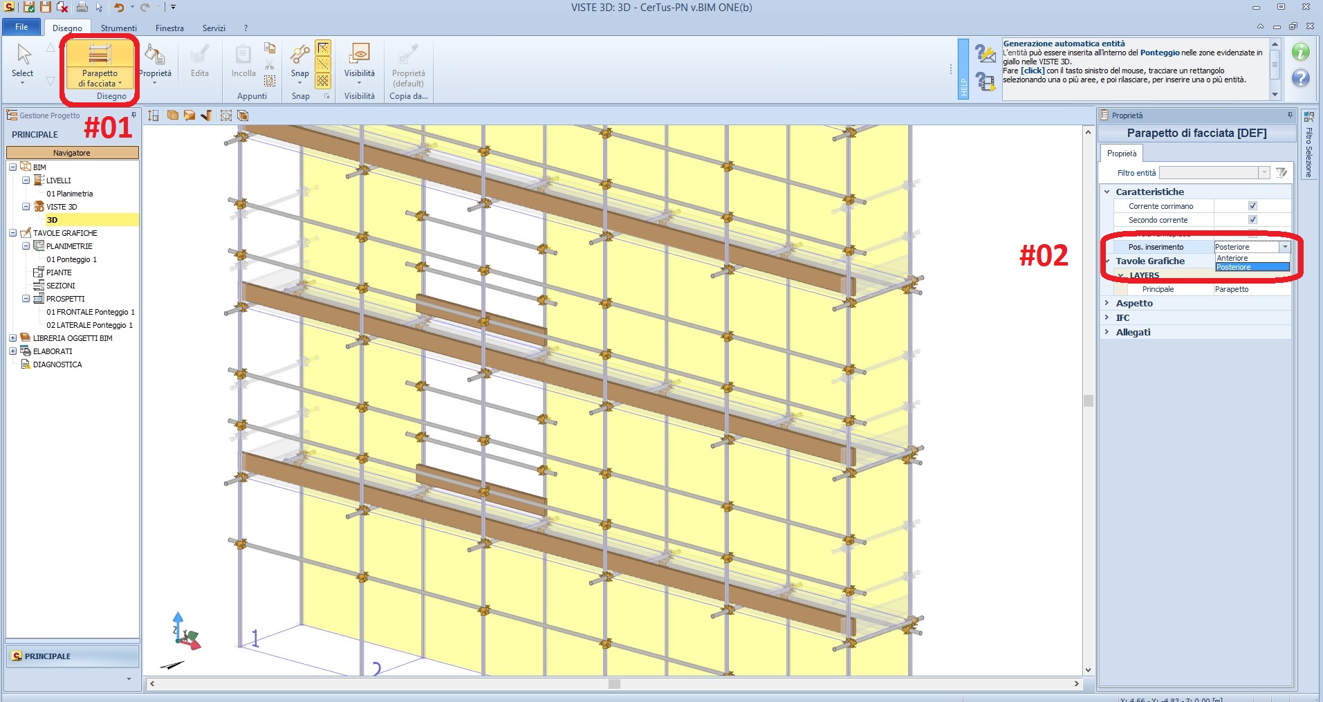1323x702 pixels.
Task: Click the blue question mark help button
Action: (x=1301, y=78)
